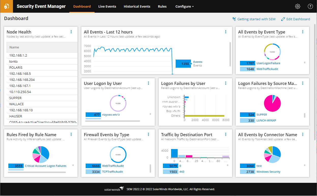Open All Events by Event Type kebab menu
The height and width of the screenshot is (196, 317).
click(303, 32)
